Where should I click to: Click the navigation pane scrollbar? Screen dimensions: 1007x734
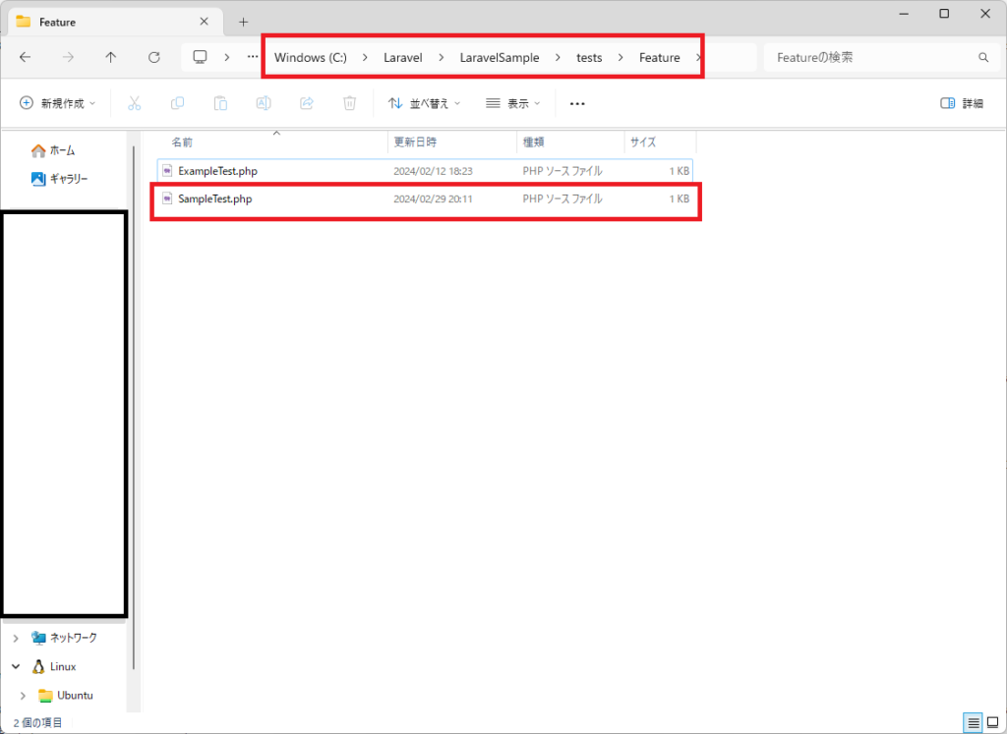[x=134, y=408]
